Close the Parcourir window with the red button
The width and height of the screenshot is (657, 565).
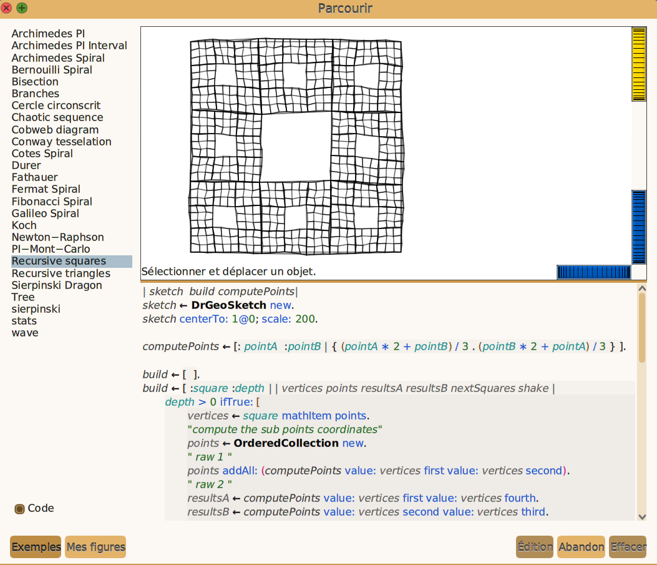click(x=6, y=8)
